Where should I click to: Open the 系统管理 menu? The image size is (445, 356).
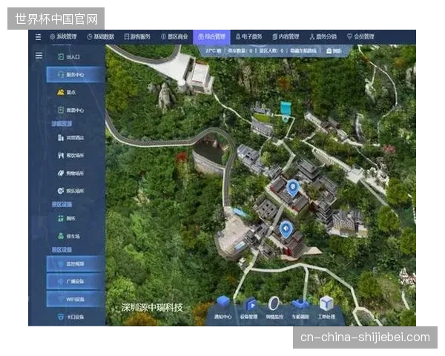(63, 36)
